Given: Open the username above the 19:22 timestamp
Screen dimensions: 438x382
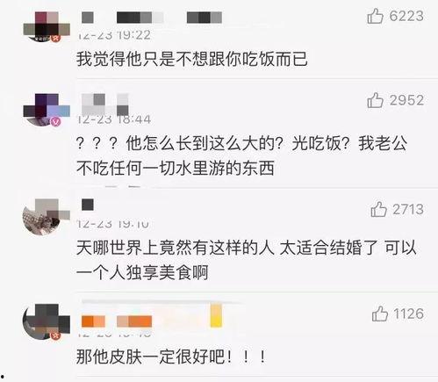Looking at the screenshot, I should pos(152,18).
